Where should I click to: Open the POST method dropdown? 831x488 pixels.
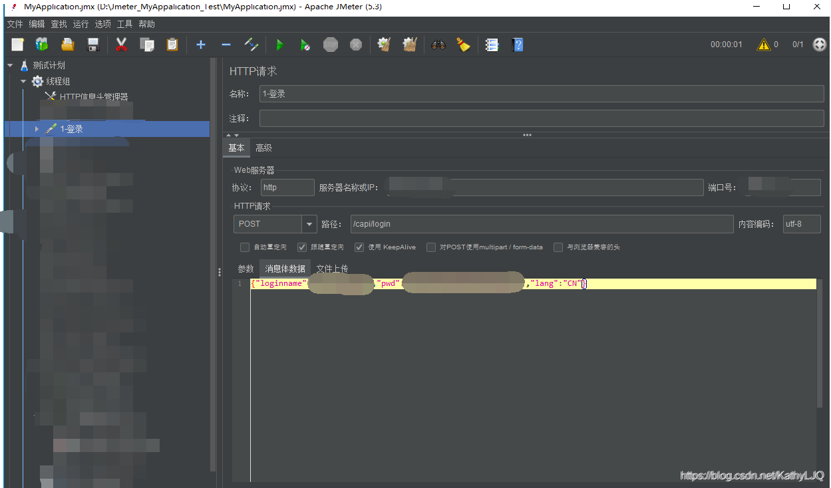pyautogui.click(x=309, y=224)
